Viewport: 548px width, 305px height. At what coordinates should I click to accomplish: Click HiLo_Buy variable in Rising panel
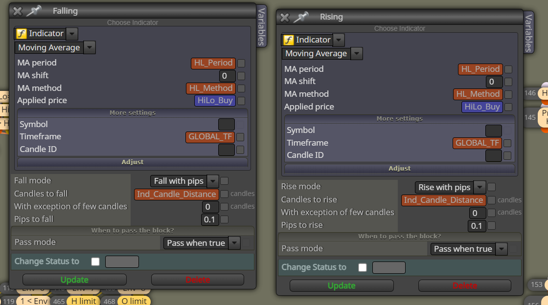click(x=482, y=107)
